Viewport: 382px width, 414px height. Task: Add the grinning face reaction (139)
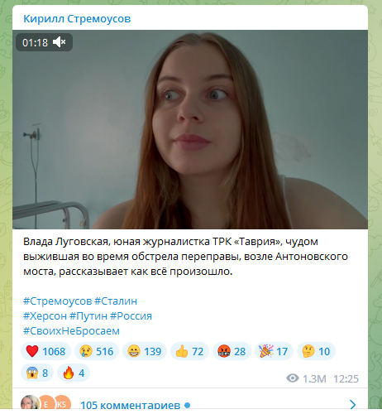click(145, 351)
